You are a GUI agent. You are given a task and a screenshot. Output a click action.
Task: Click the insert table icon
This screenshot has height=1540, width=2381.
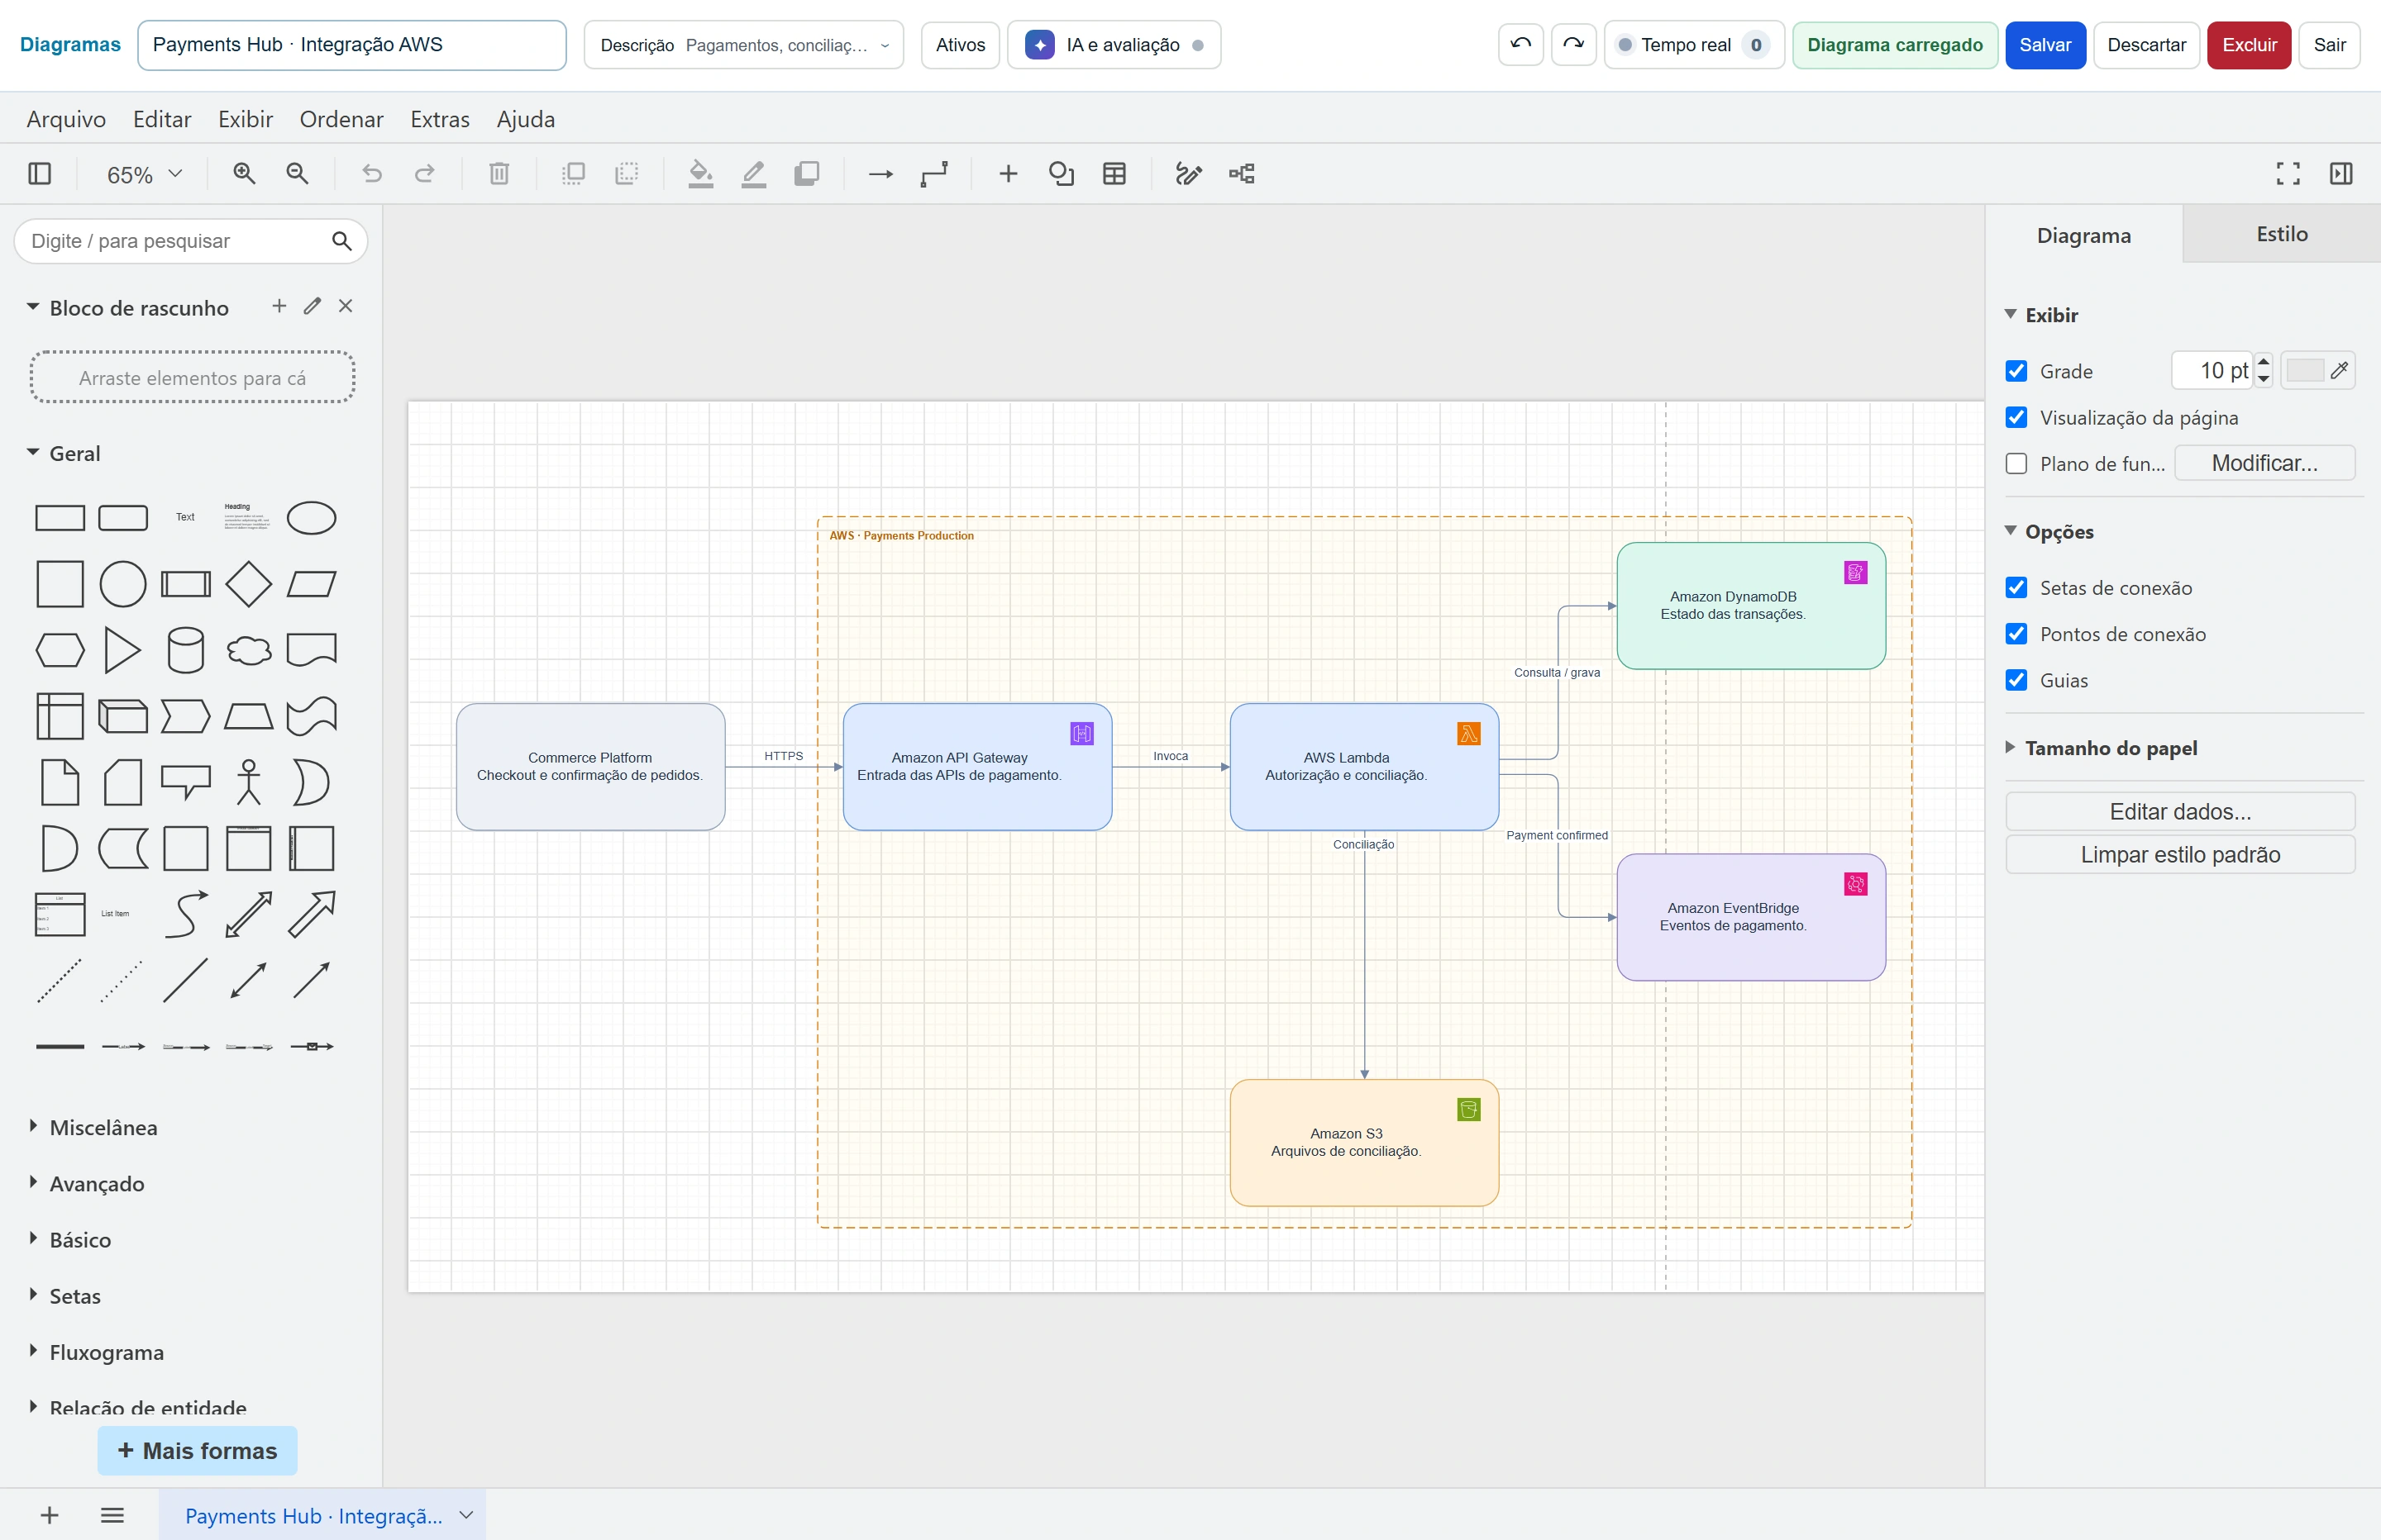click(x=1114, y=174)
